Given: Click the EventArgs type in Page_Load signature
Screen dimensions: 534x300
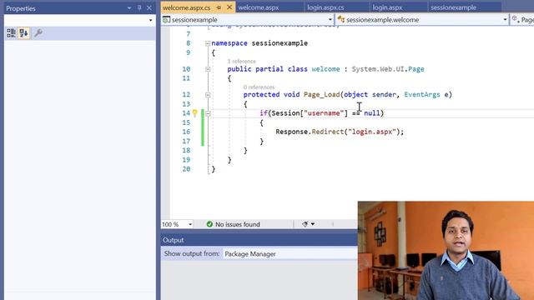Looking at the screenshot, I should click(422, 94).
